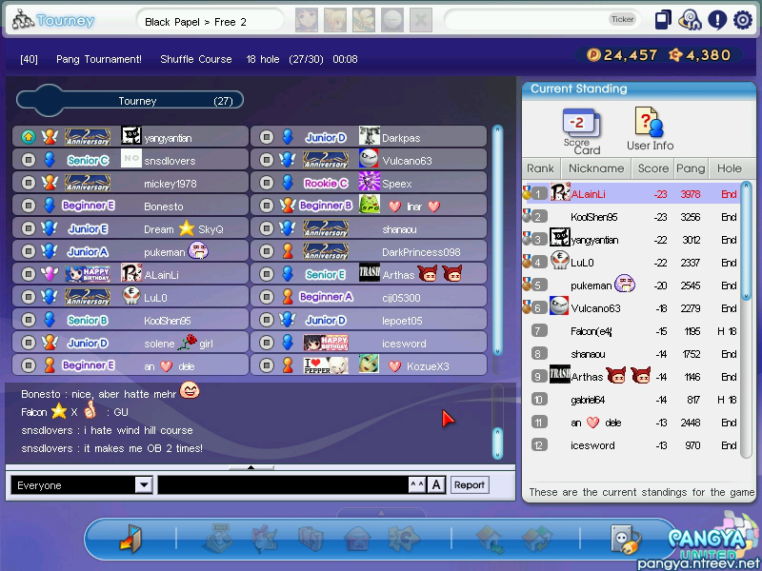
Task: Click ALainLi's avatar in standings list
Action: [560, 193]
